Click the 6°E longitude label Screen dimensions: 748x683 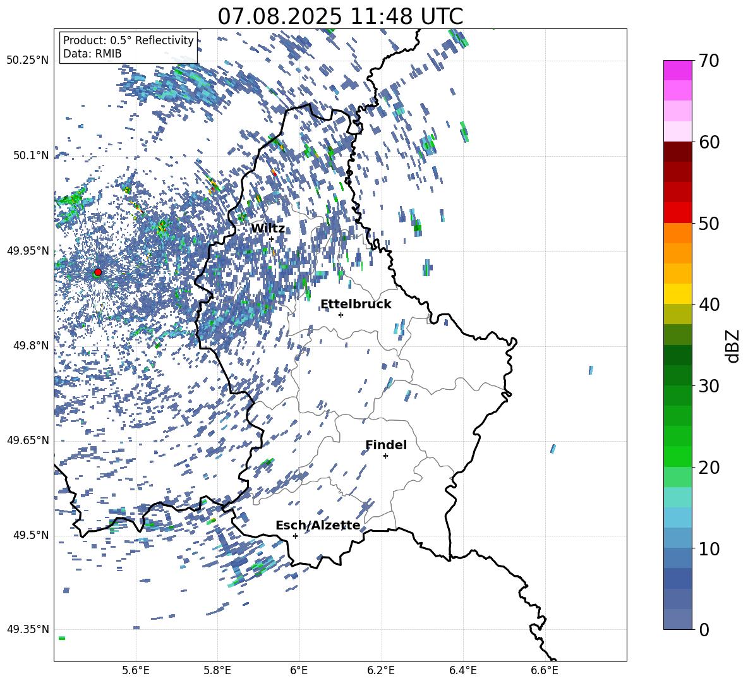299,670
